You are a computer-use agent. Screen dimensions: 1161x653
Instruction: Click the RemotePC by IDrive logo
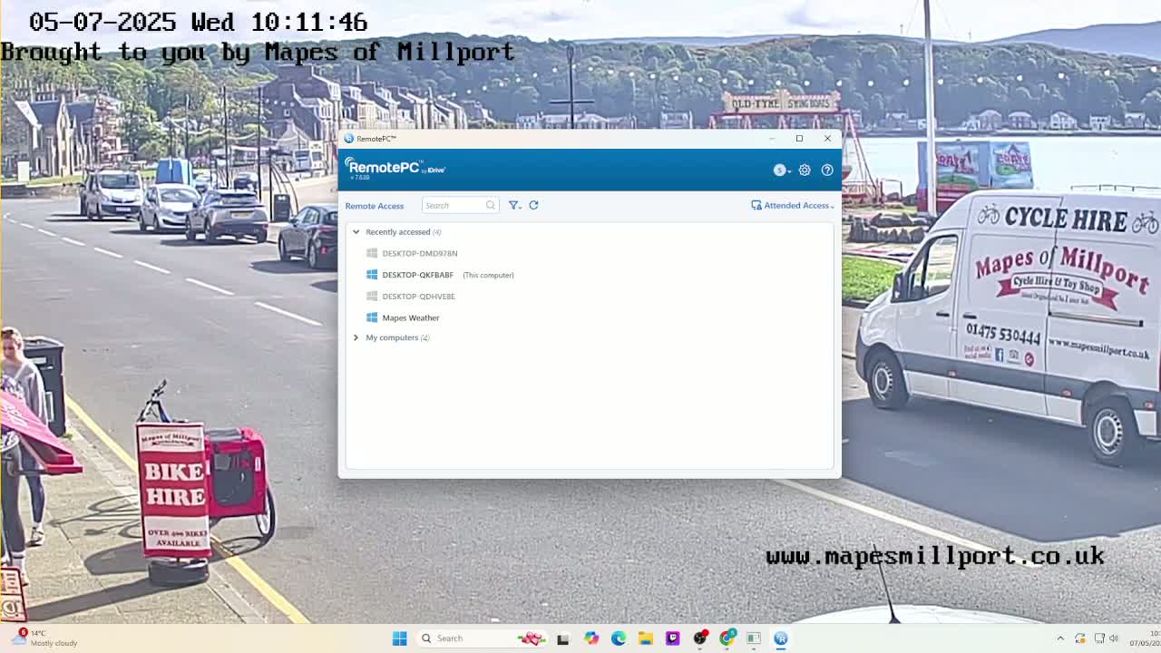tap(395, 168)
